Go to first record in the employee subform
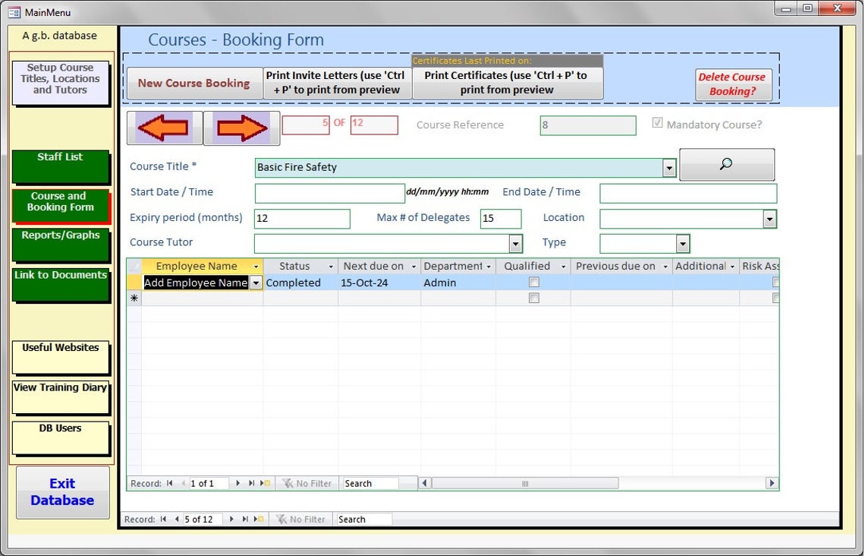Screen dimensions: 865x556 point(169,483)
